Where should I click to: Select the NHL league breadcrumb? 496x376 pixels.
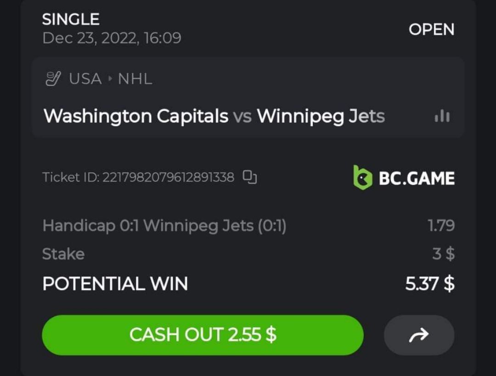click(x=135, y=79)
